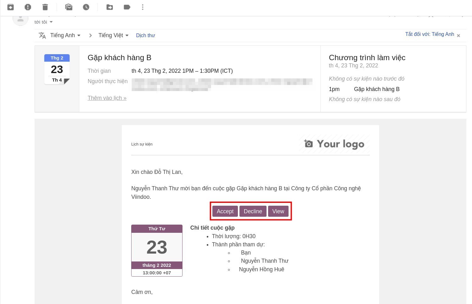Open the Labels icon
Image resolution: width=472 pixels, height=304 pixels.
tap(127, 7)
